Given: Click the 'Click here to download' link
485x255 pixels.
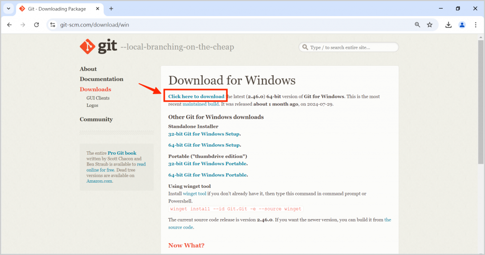Looking at the screenshot, I should point(196,97).
